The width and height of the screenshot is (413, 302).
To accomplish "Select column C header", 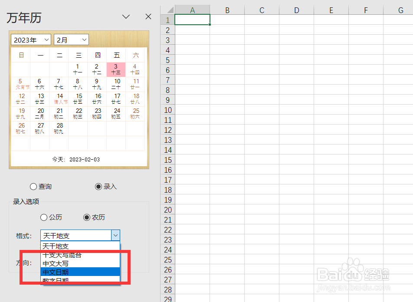I will (262, 10).
